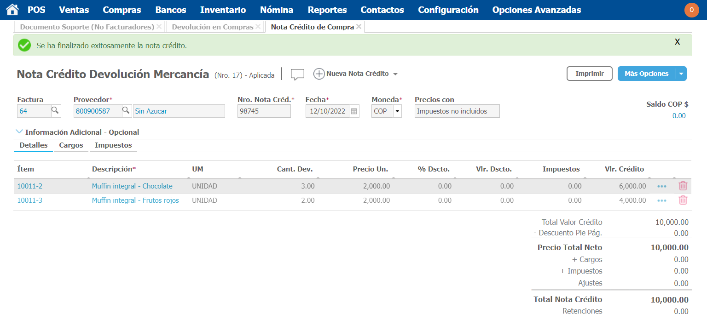Delete the Muffin integral - Frutos rojos row
Viewport: 707px width, 320px height.
[683, 200]
